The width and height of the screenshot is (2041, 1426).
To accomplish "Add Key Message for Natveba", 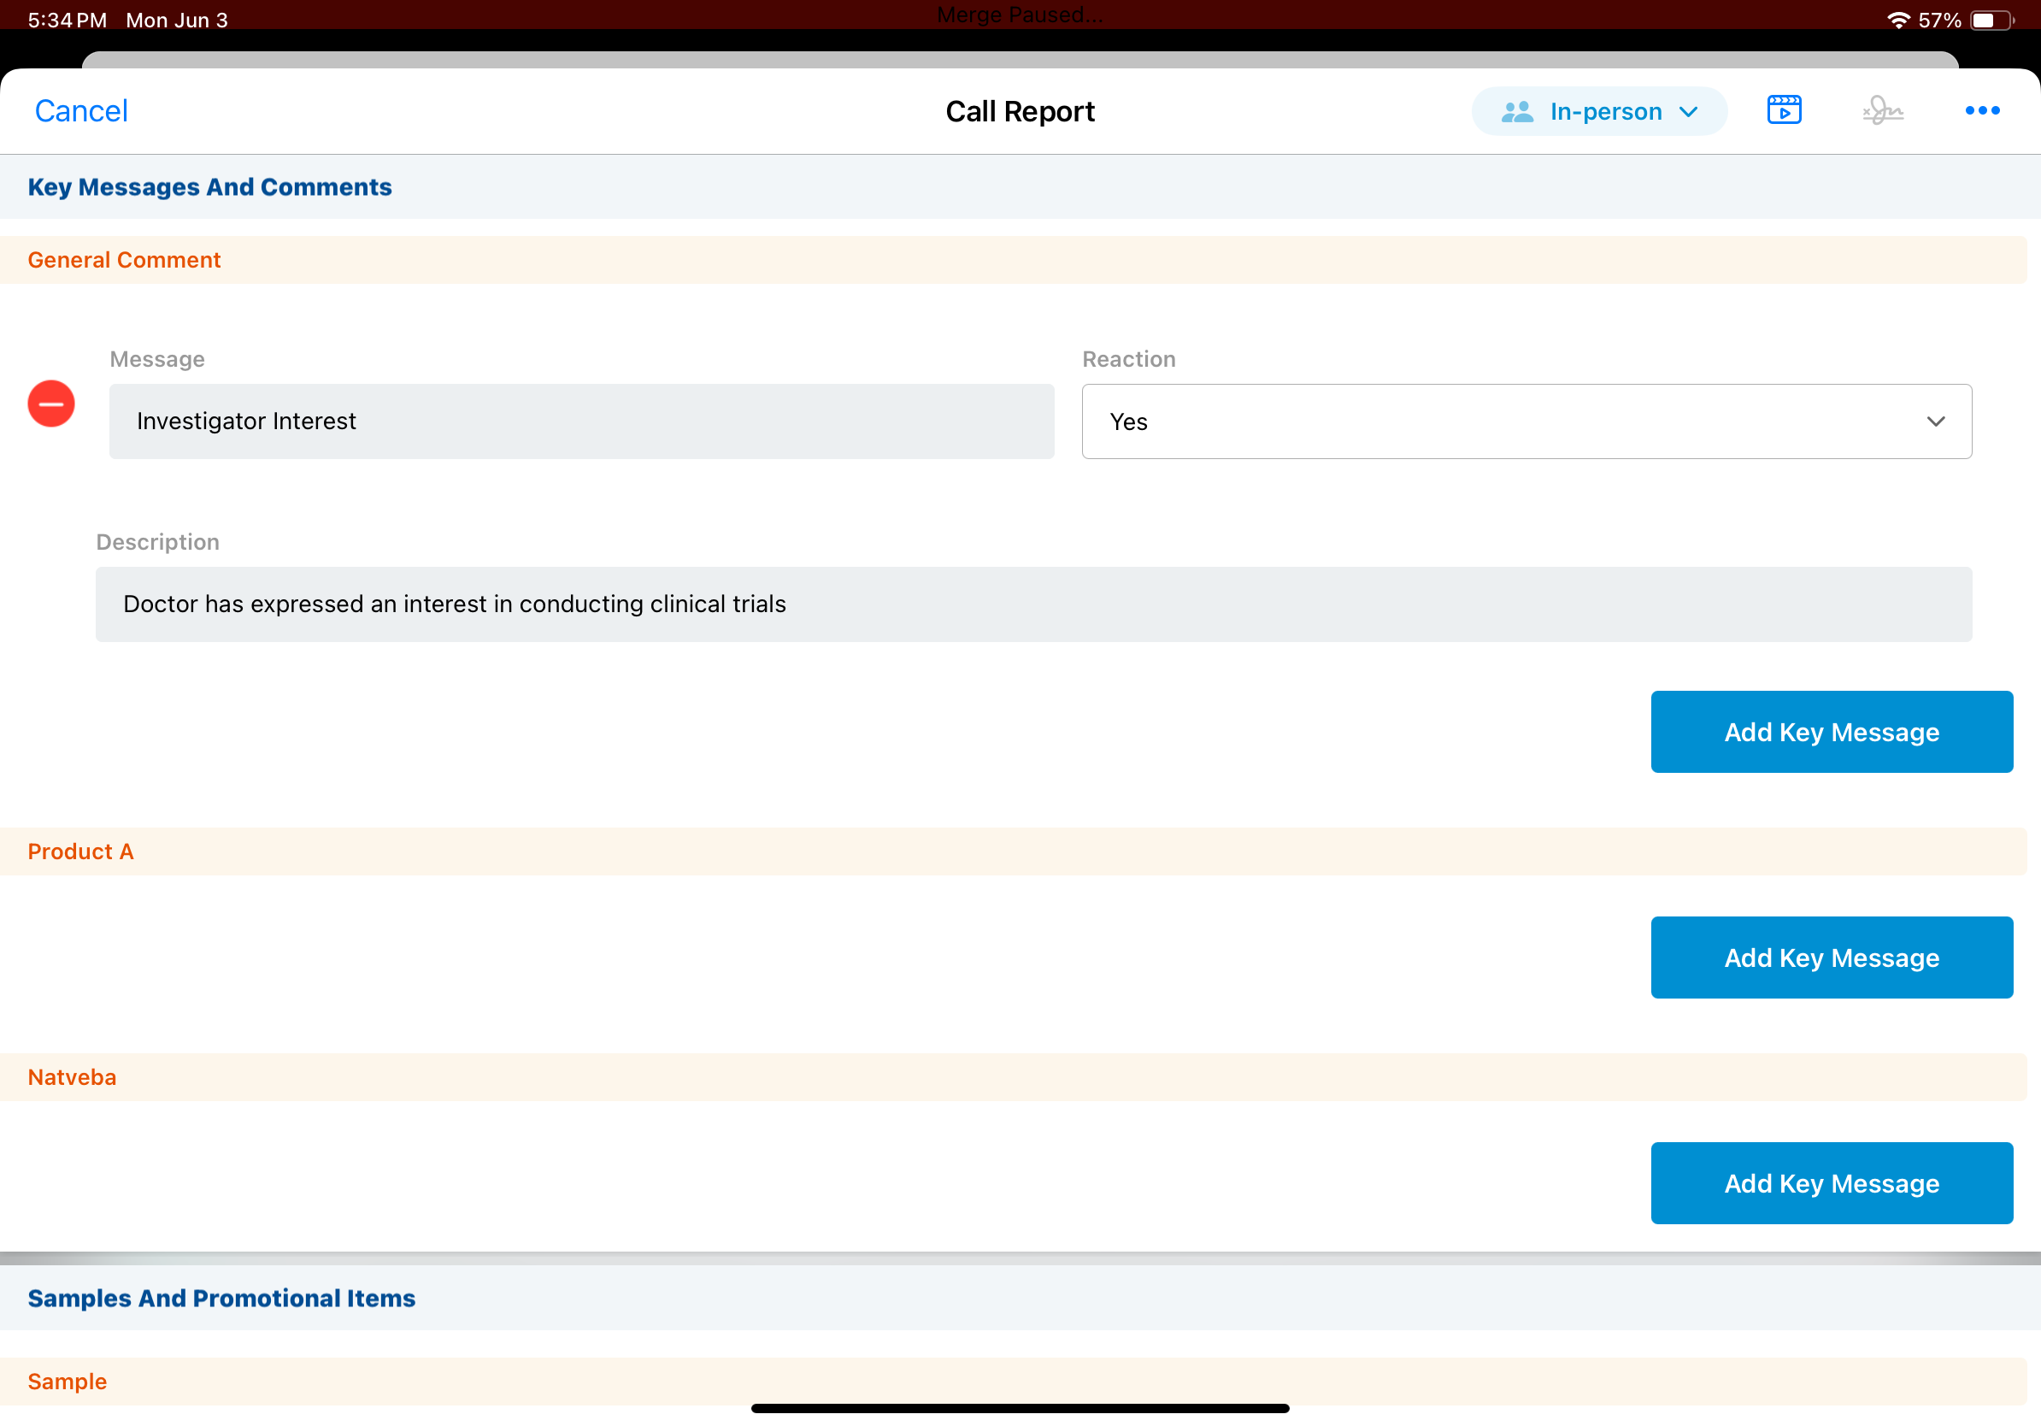I will coord(1831,1183).
